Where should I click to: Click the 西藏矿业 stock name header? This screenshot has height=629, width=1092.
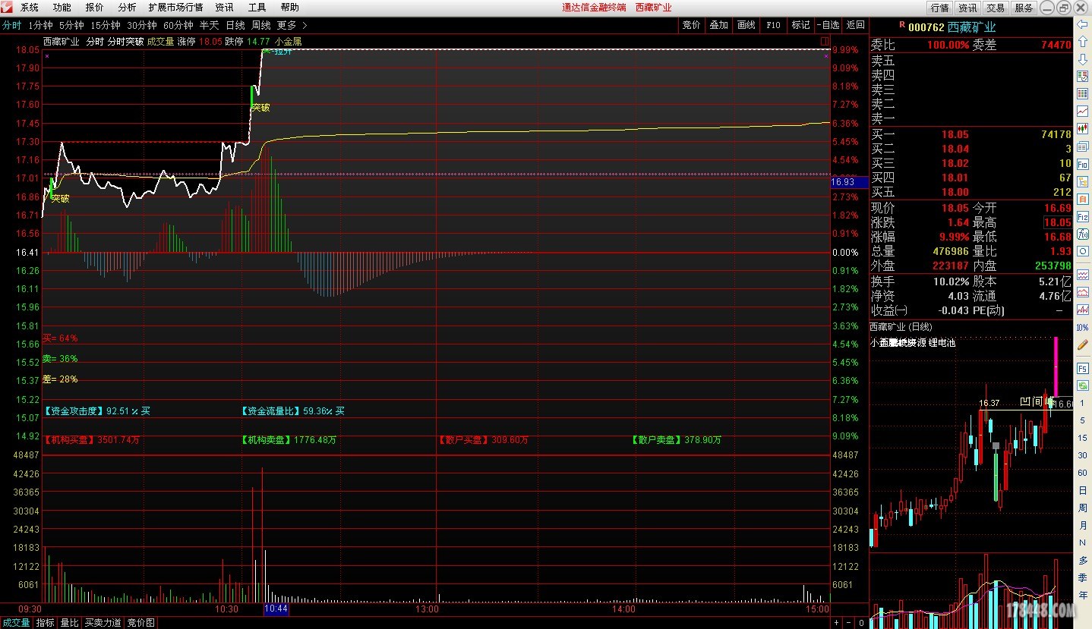pos(971,27)
